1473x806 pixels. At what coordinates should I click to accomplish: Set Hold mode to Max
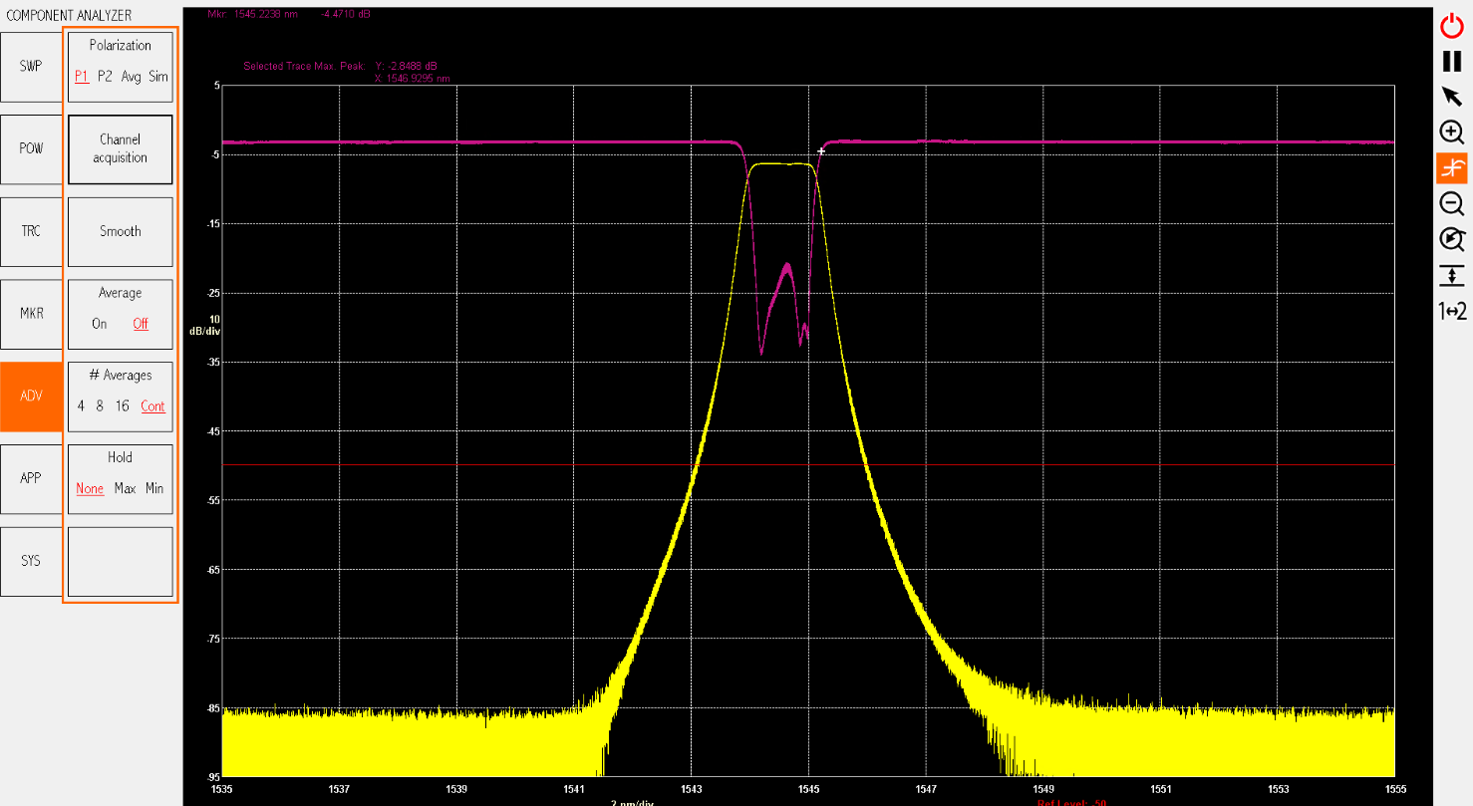(x=125, y=489)
